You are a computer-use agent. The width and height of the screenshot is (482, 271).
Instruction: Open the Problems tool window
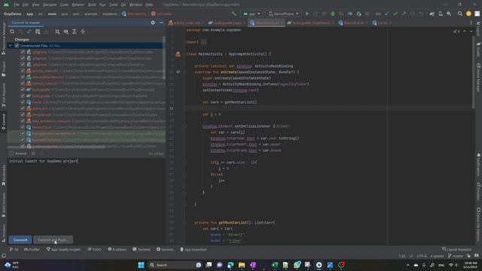[117, 249]
